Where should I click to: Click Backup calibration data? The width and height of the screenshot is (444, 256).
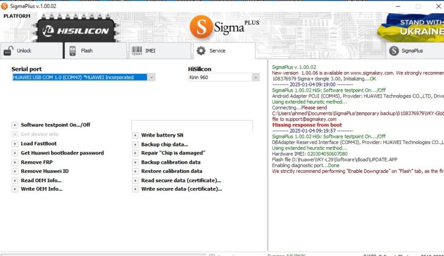pos(171,162)
